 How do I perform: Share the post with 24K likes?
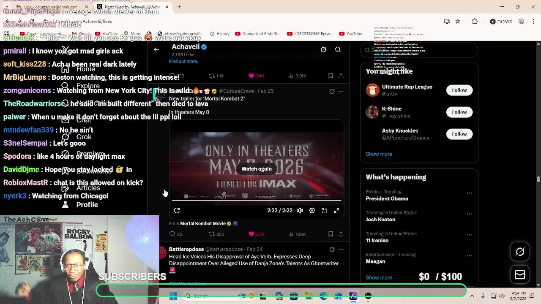(x=341, y=76)
